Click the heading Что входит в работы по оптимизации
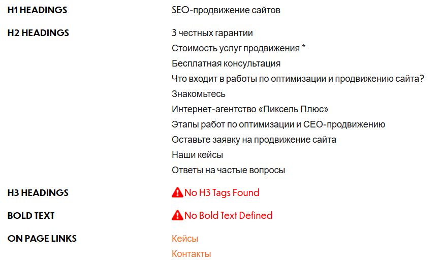 [x=298, y=79]
